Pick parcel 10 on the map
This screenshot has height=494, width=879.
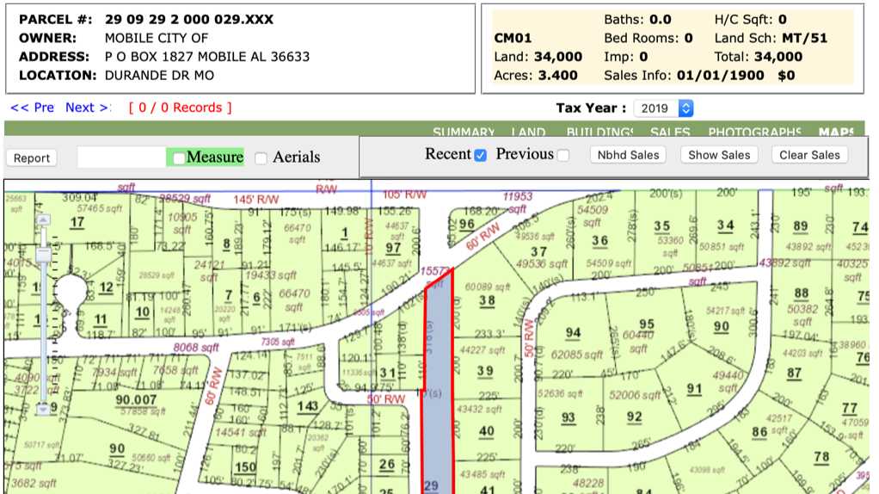click(x=143, y=312)
